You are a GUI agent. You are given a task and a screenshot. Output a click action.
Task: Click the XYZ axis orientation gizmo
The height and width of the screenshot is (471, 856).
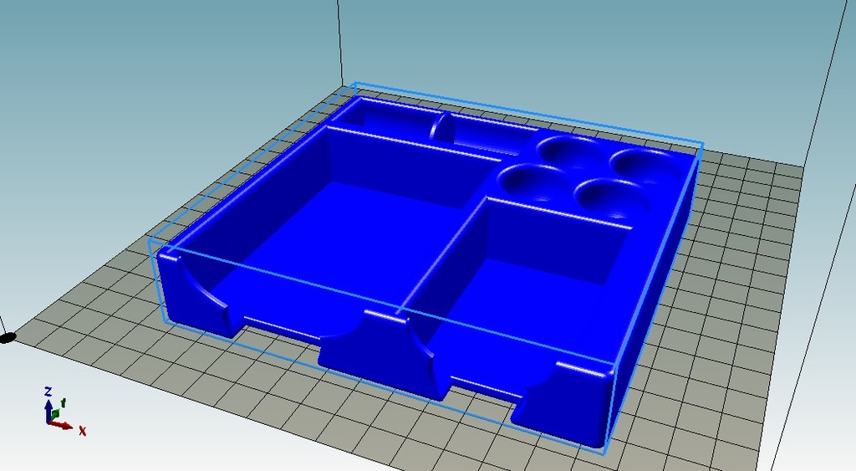(64, 411)
